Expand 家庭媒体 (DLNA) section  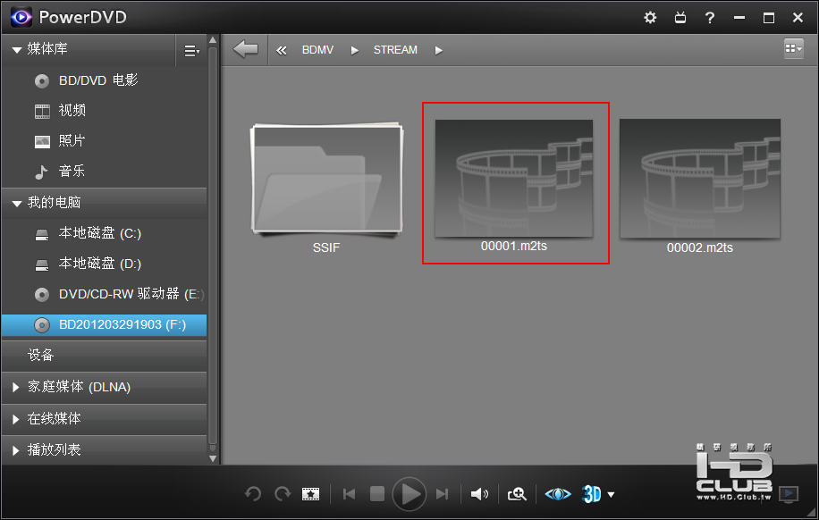16,387
